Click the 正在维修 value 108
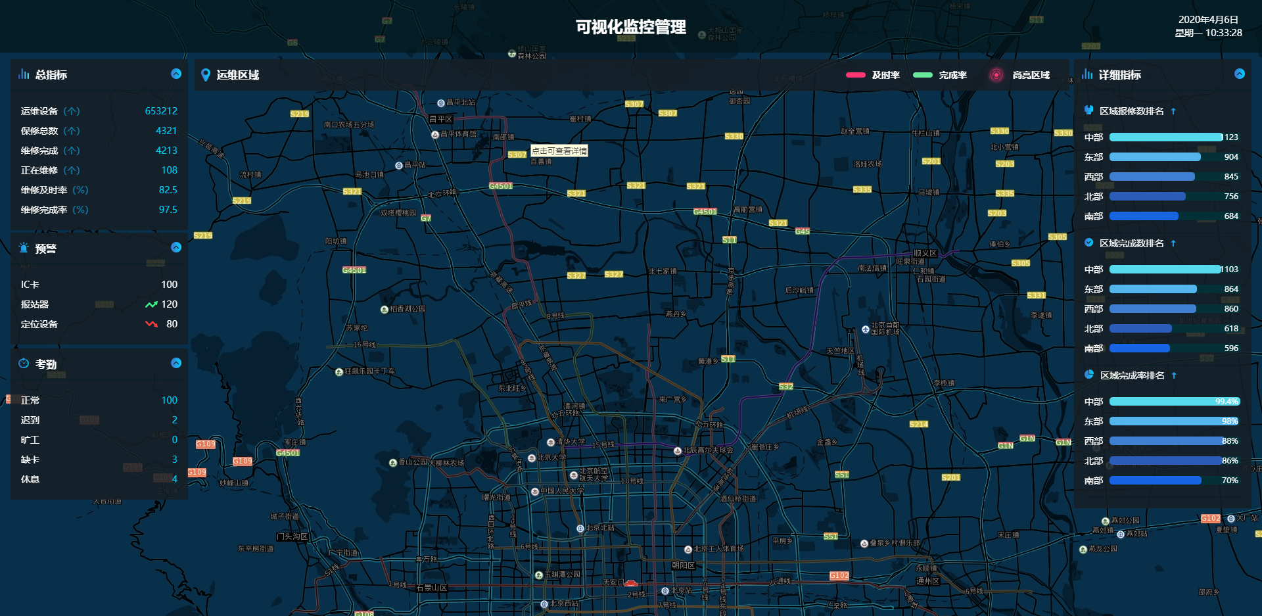The image size is (1262, 616). (170, 170)
